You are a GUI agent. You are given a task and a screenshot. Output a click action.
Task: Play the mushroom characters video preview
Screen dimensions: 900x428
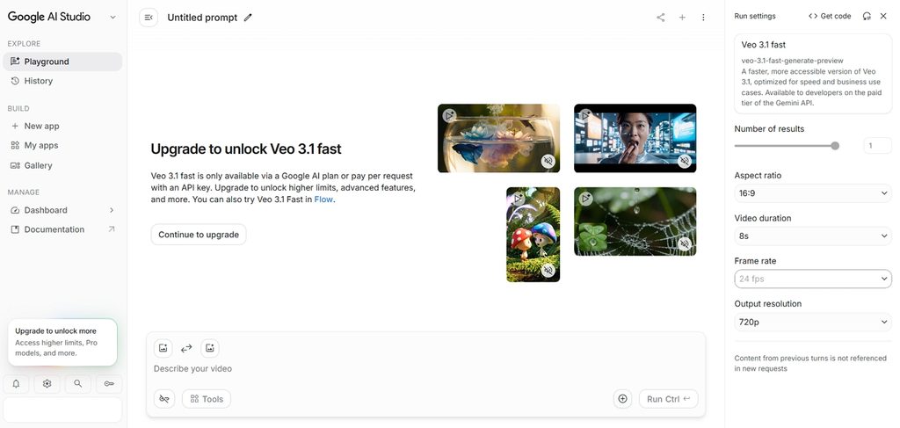tap(519, 199)
